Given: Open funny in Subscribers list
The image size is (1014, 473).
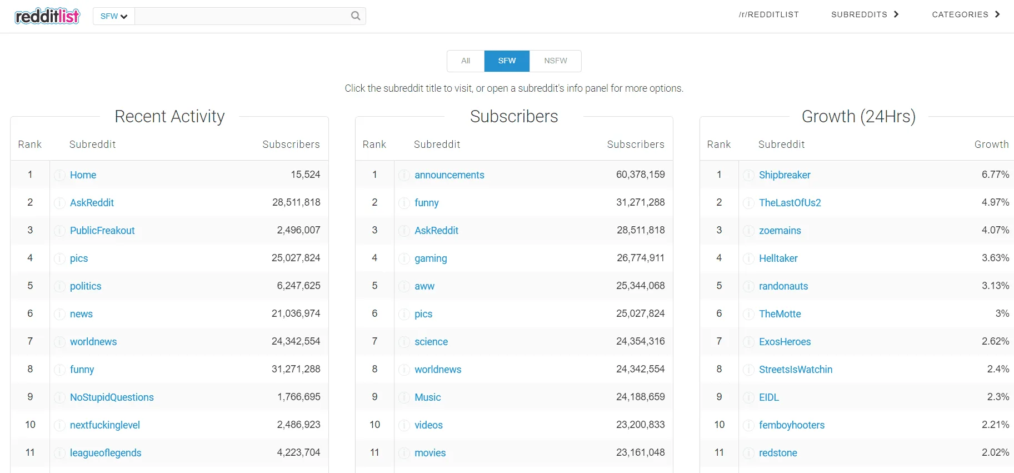Looking at the screenshot, I should point(426,203).
